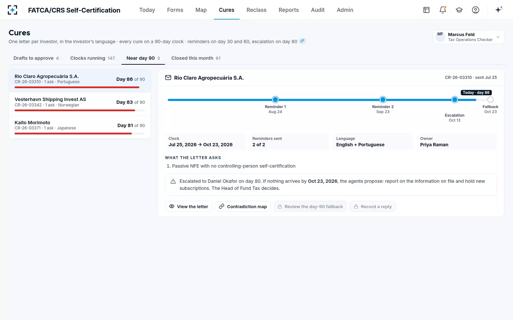Click the 'CR-26-03310 · sent Jul 25' reference text

point(471,78)
